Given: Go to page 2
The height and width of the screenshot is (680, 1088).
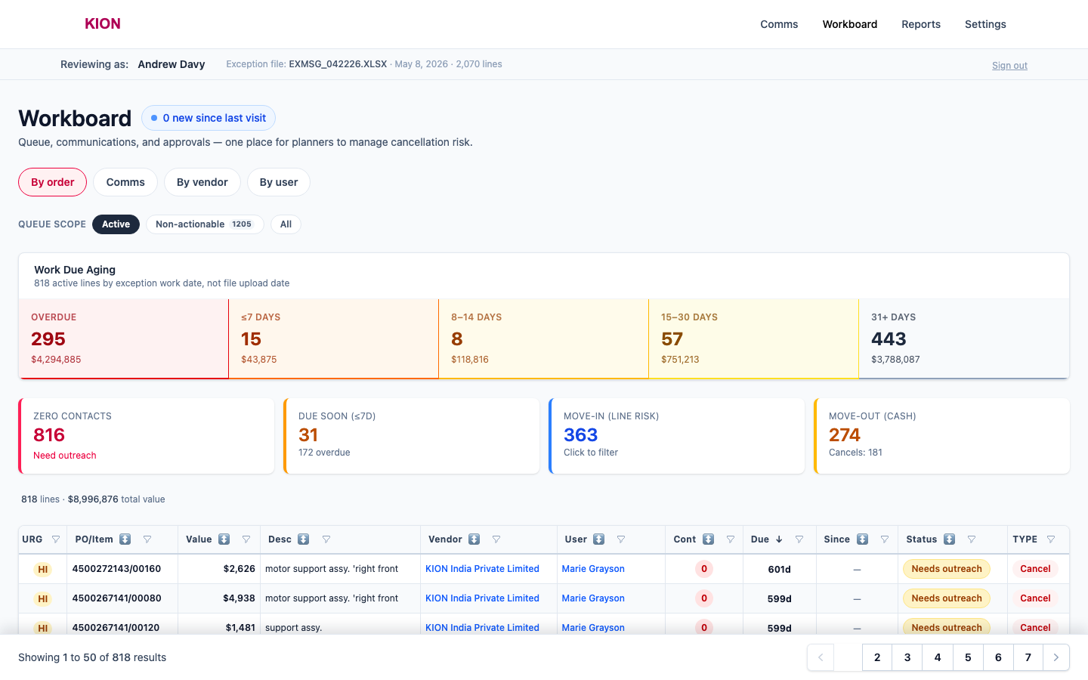Looking at the screenshot, I should point(877,657).
